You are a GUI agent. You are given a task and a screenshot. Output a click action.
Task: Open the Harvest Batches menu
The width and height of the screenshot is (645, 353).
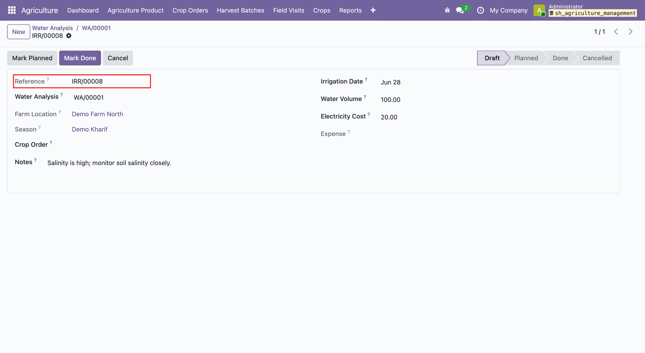[241, 10]
